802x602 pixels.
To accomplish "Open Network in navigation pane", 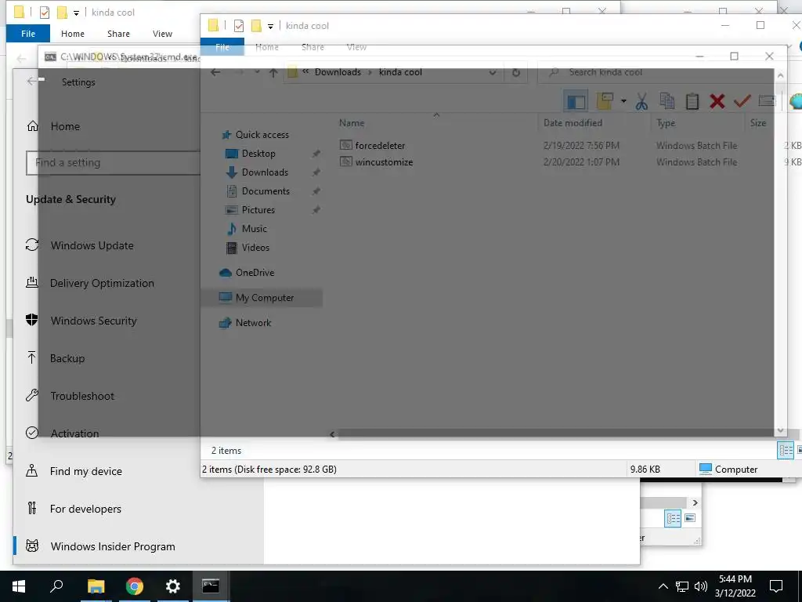I will pyautogui.click(x=253, y=322).
